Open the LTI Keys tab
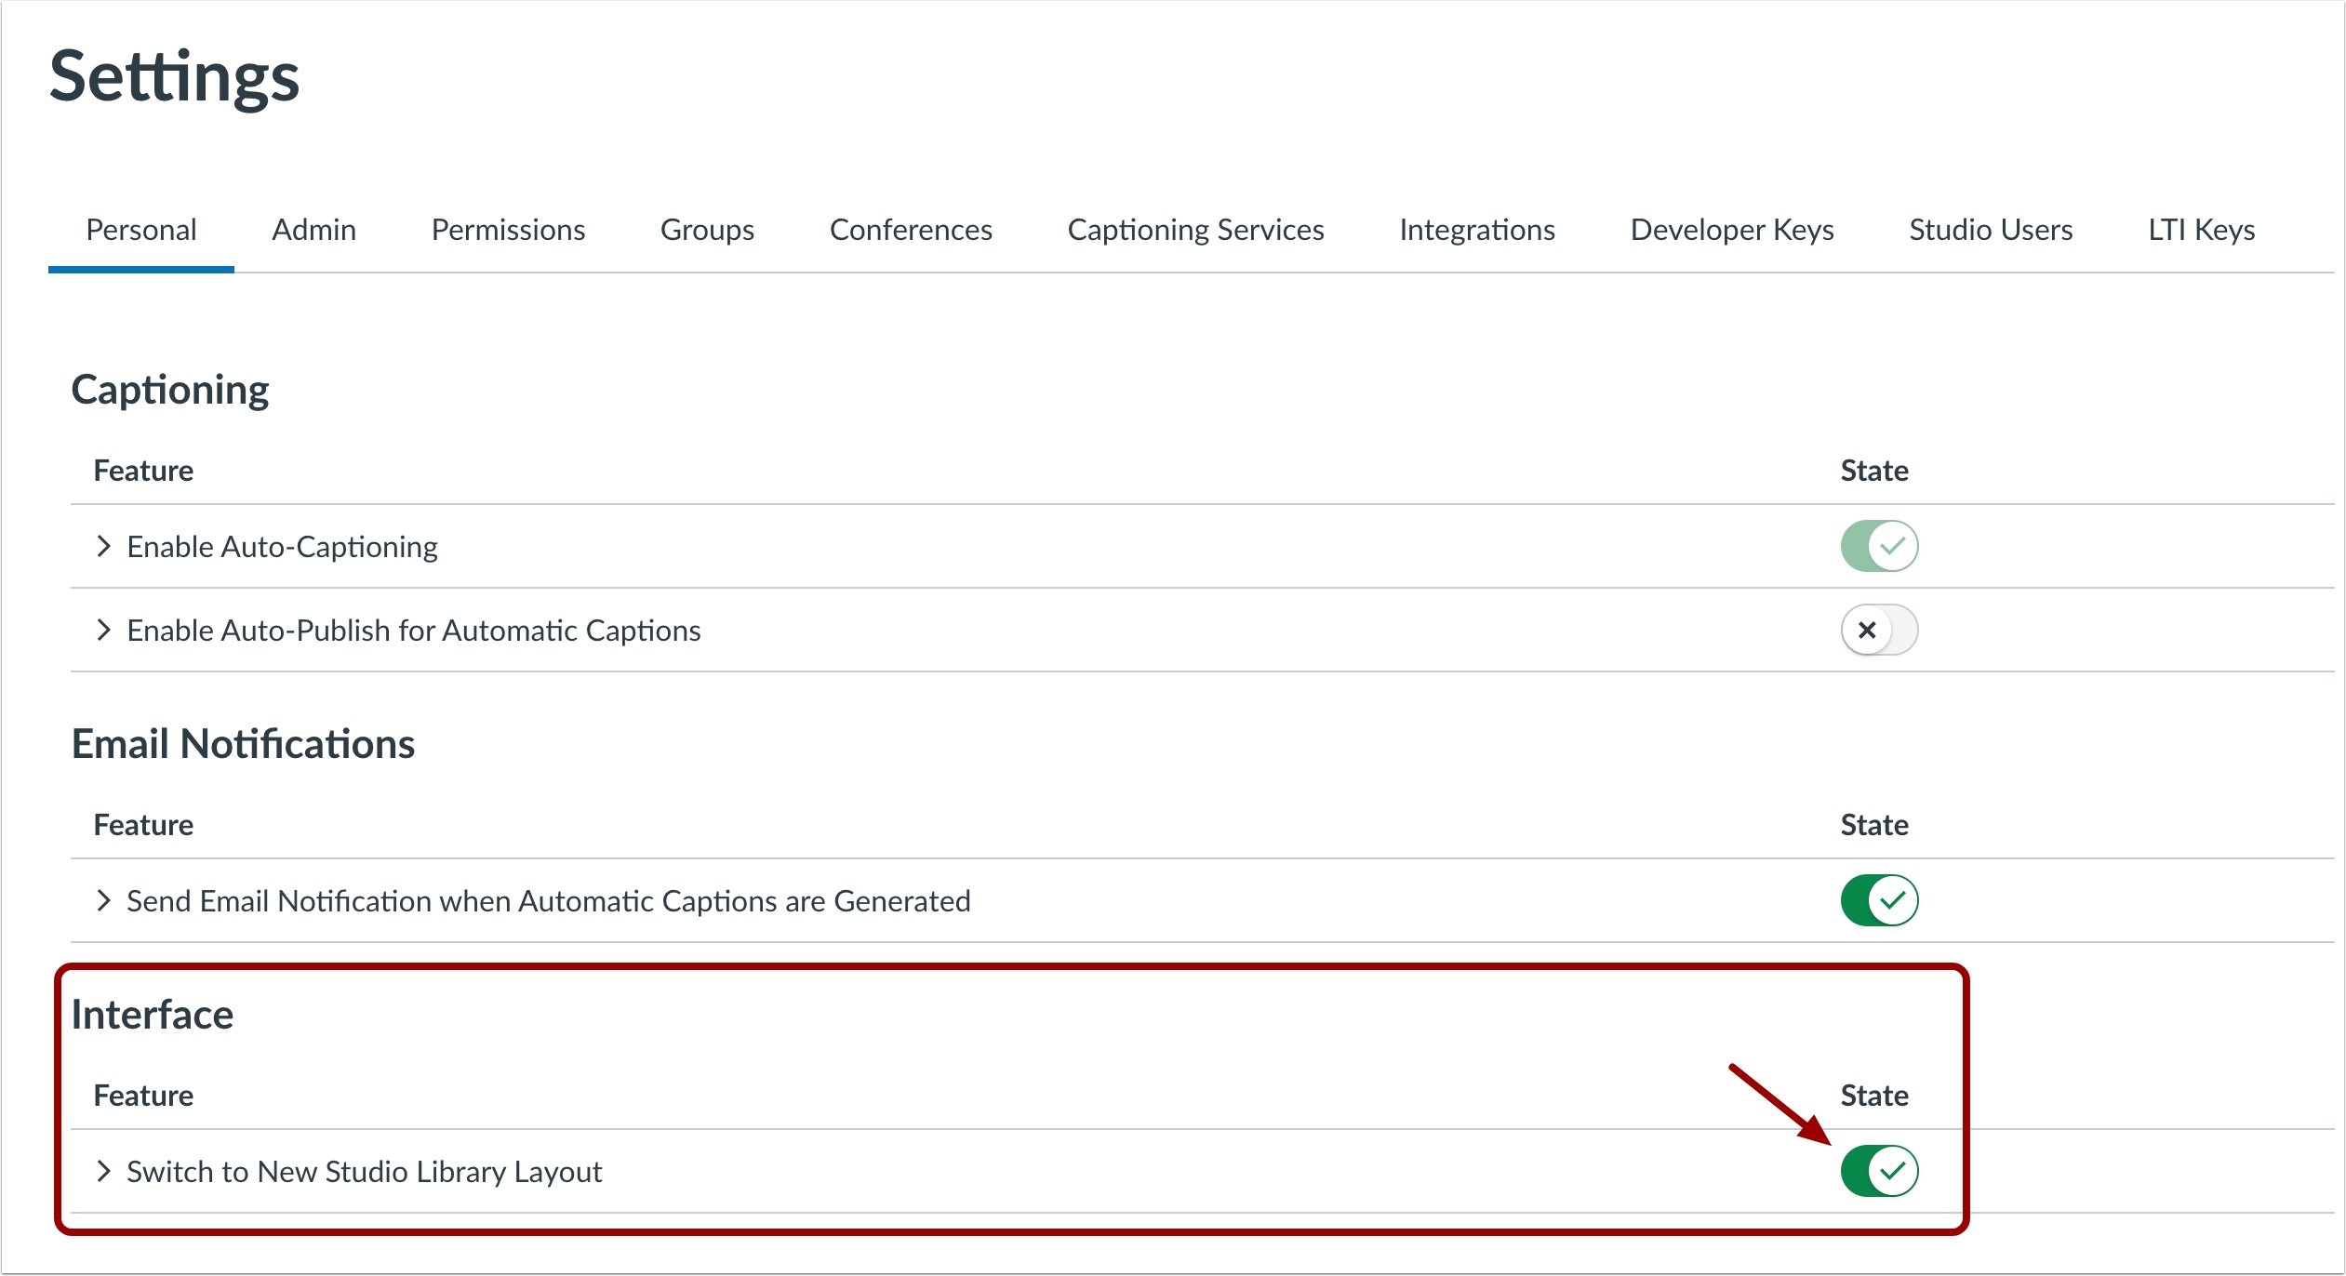 pyautogui.click(x=2201, y=230)
